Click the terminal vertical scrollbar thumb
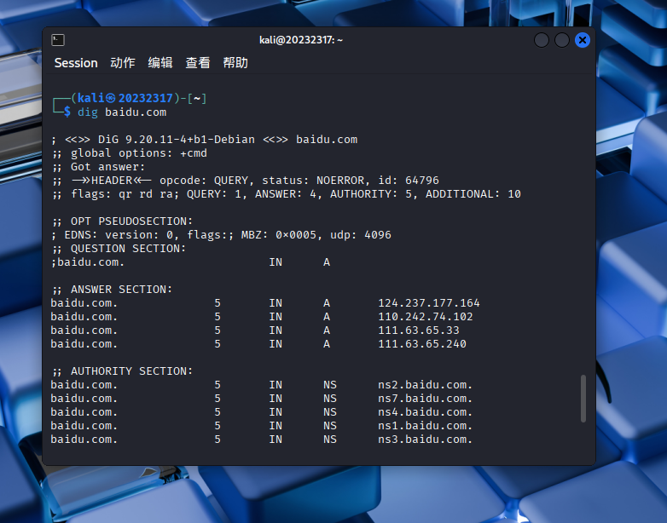Viewport: 667px width, 523px height. pos(583,399)
